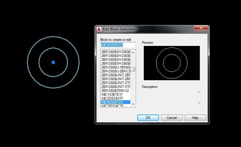Cancel the Edit Block Definition dialog

[172, 118]
